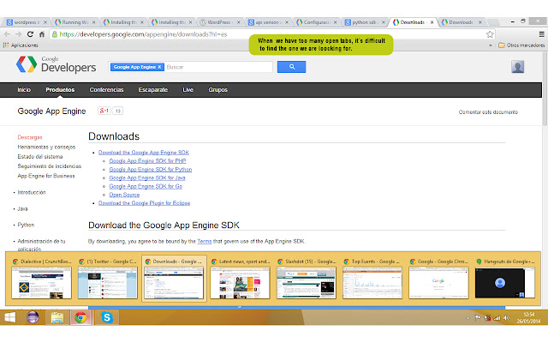
Task: Select the Downloads - Google window thumbnail
Action: (174, 279)
